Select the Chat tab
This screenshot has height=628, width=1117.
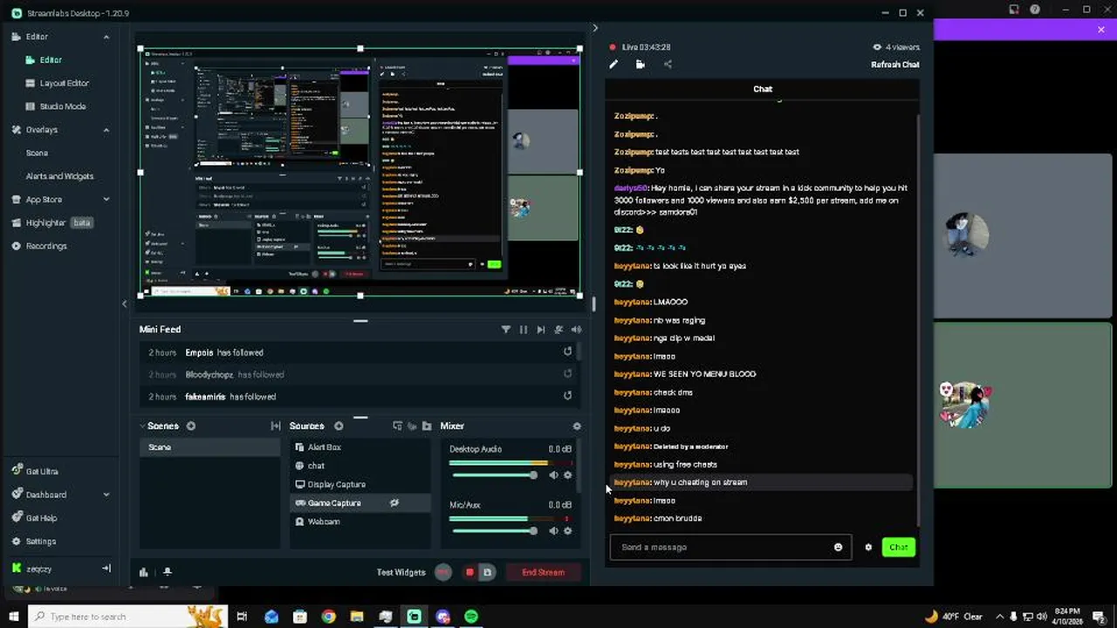tap(763, 89)
